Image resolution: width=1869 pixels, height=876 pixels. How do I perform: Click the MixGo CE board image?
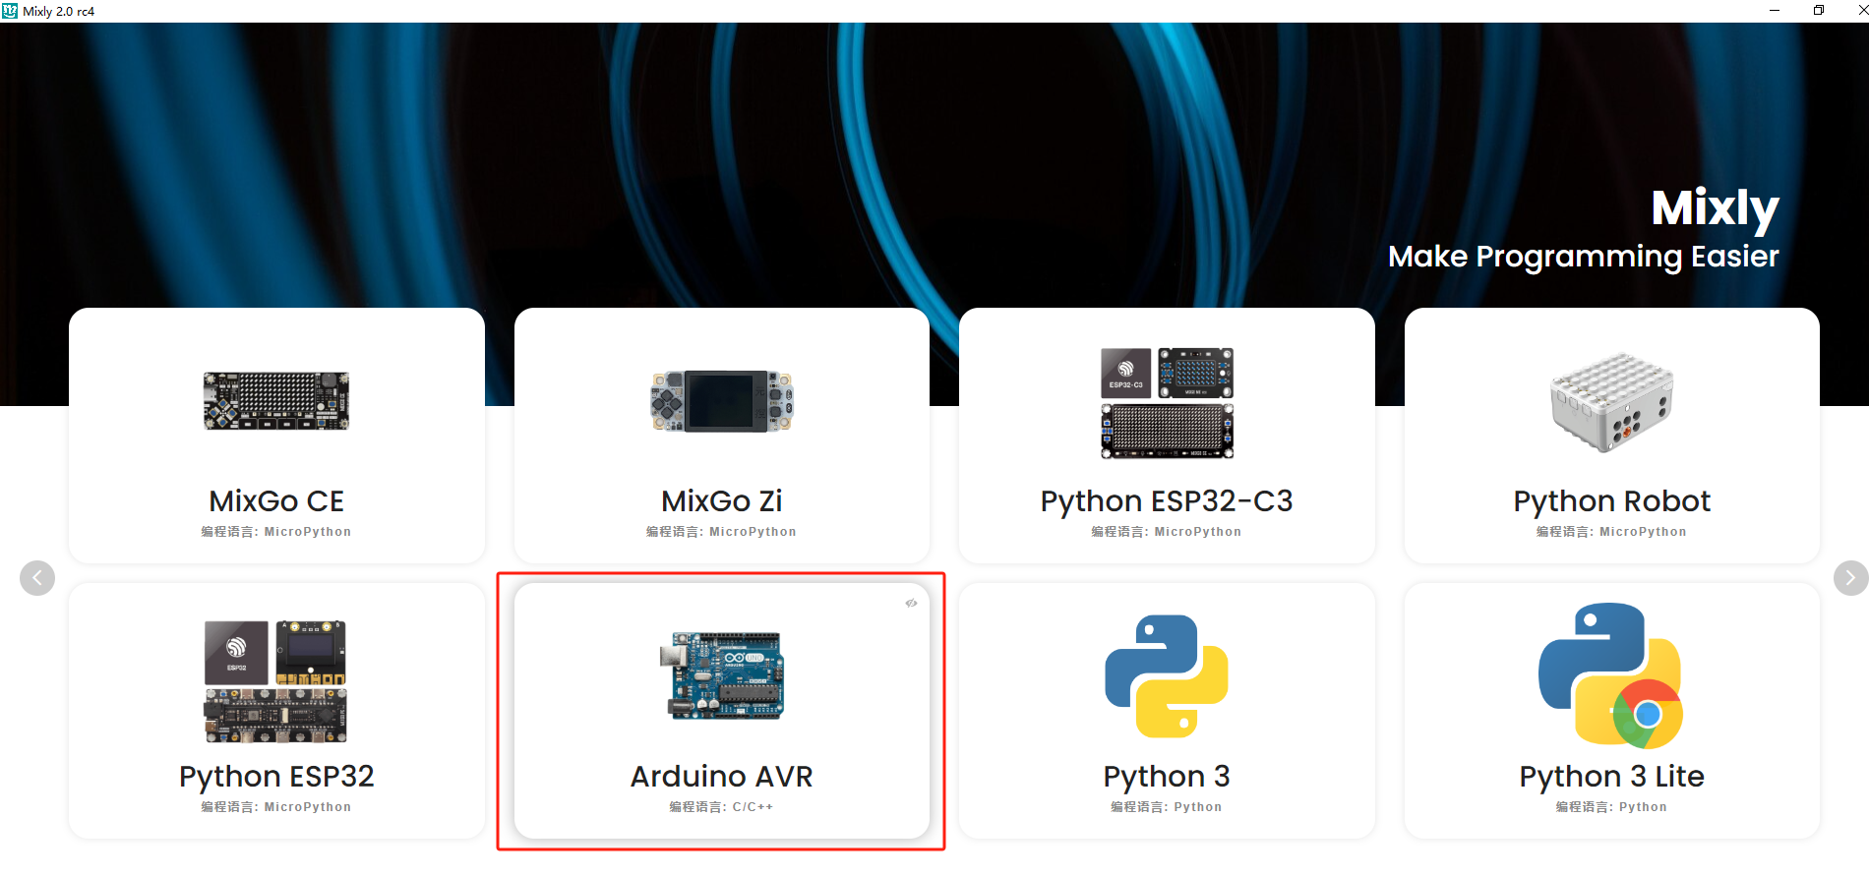click(276, 401)
